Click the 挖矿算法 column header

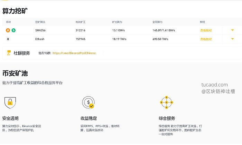point(40,22)
